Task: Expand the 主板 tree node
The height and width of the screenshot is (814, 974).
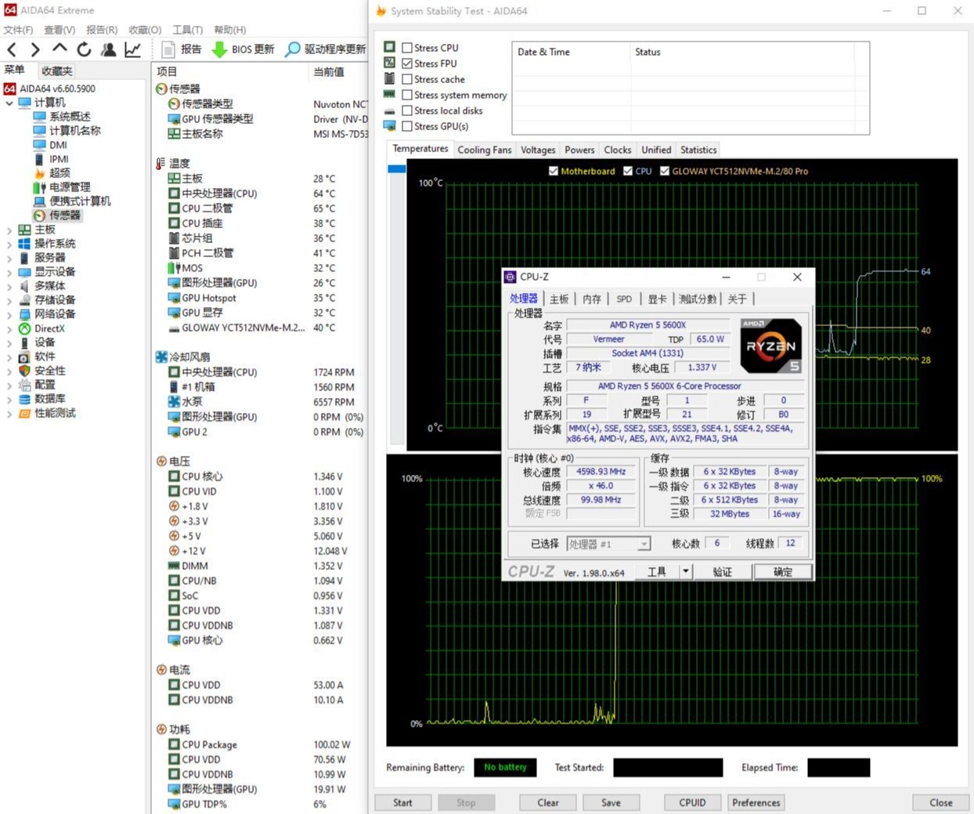Action: click(x=9, y=230)
